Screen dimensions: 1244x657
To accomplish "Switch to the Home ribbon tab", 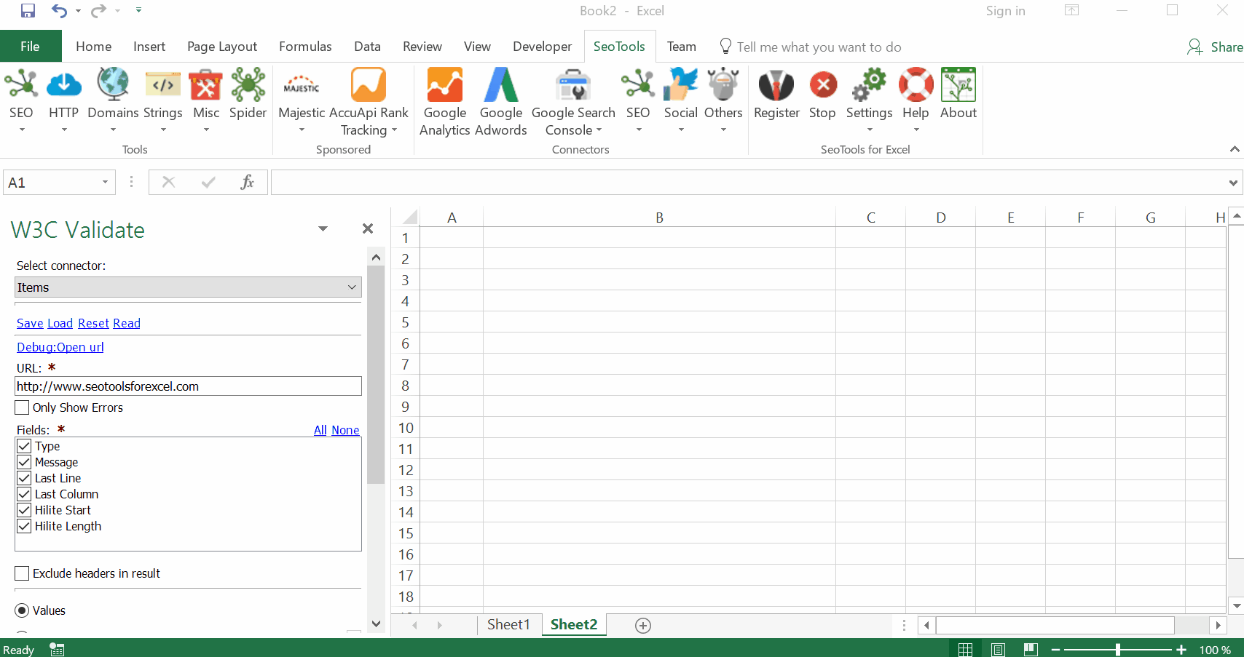I will pos(94,47).
